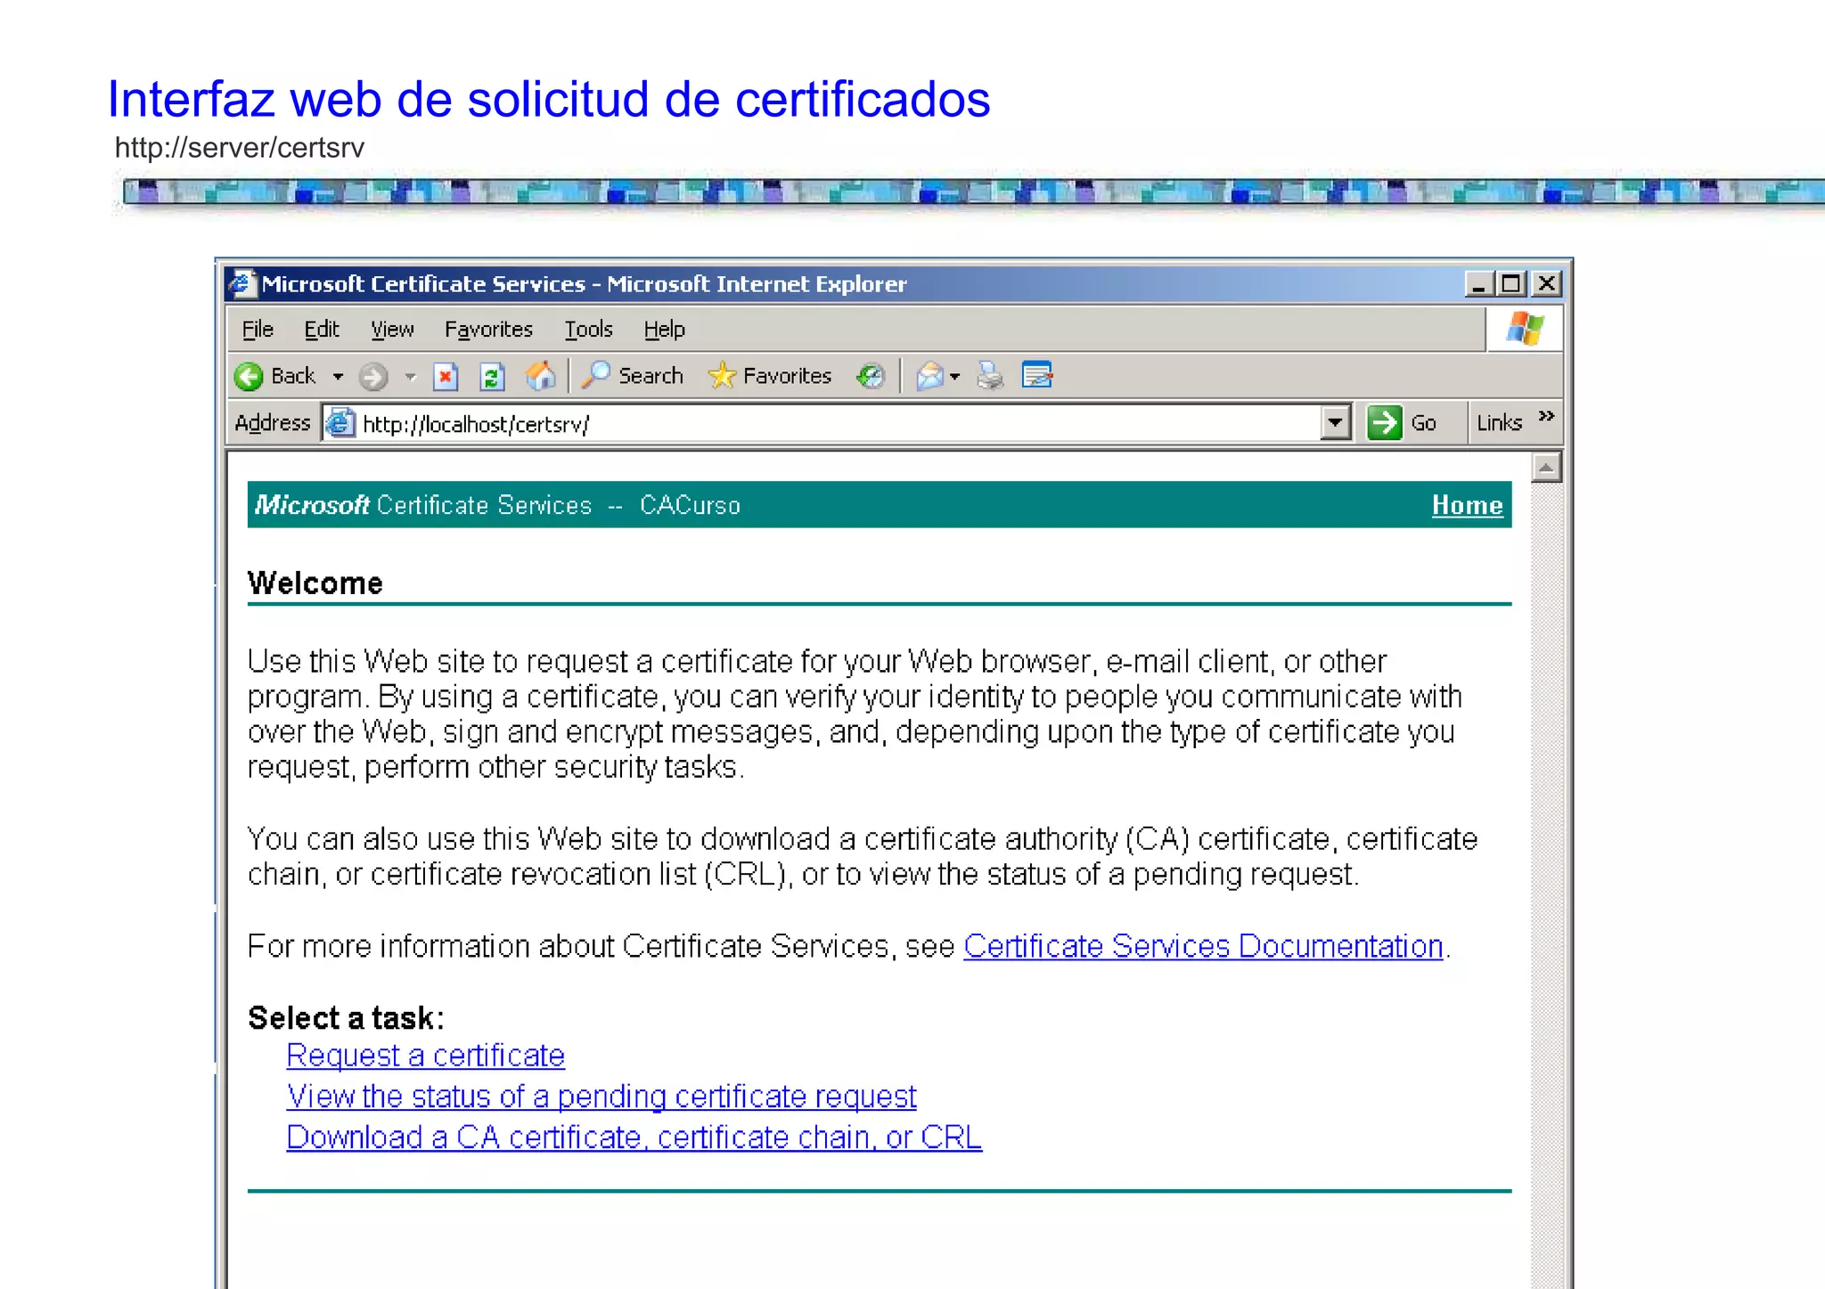Click the Windows flag logo throbber
Image resolution: width=1825 pixels, height=1289 pixels.
[1525, 329]
